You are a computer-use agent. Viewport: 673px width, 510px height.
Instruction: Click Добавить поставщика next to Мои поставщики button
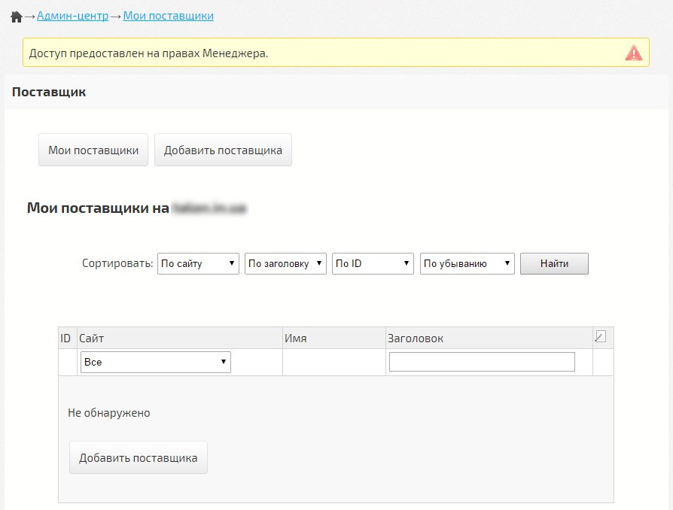pos(223,150)
